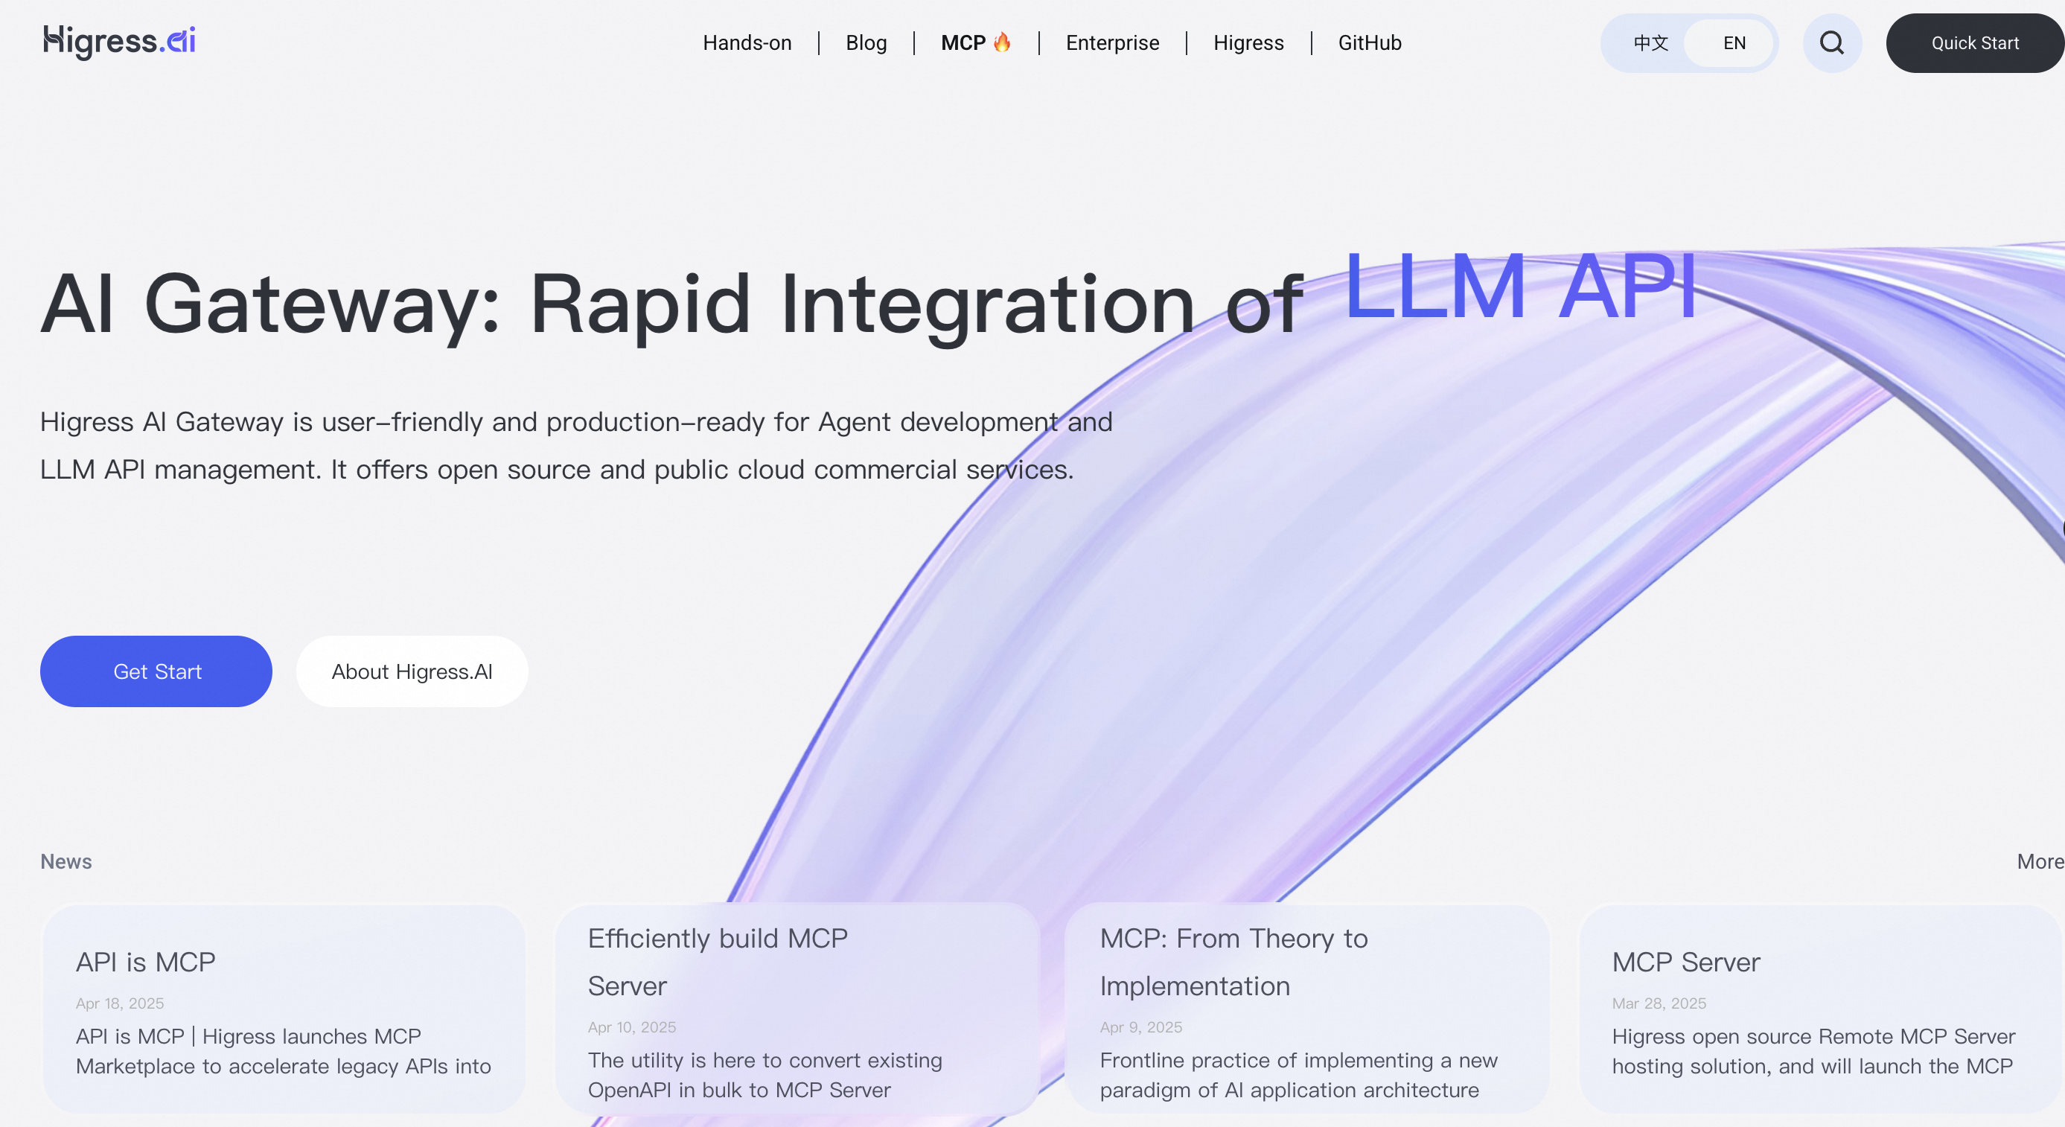Screen dimensions: 2065x1127
Task: Open More news link
Action: point(2040,862)
